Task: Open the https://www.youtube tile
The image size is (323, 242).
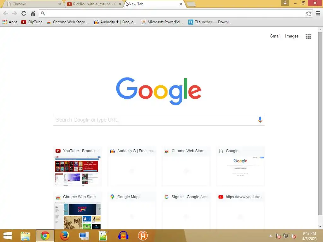Action: 240,211
